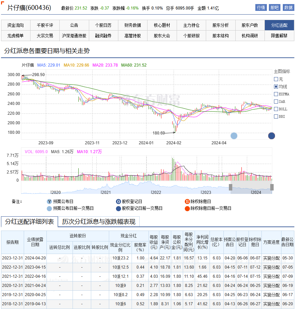Click the G 股权登记日 legend icon

coord(118,201)
